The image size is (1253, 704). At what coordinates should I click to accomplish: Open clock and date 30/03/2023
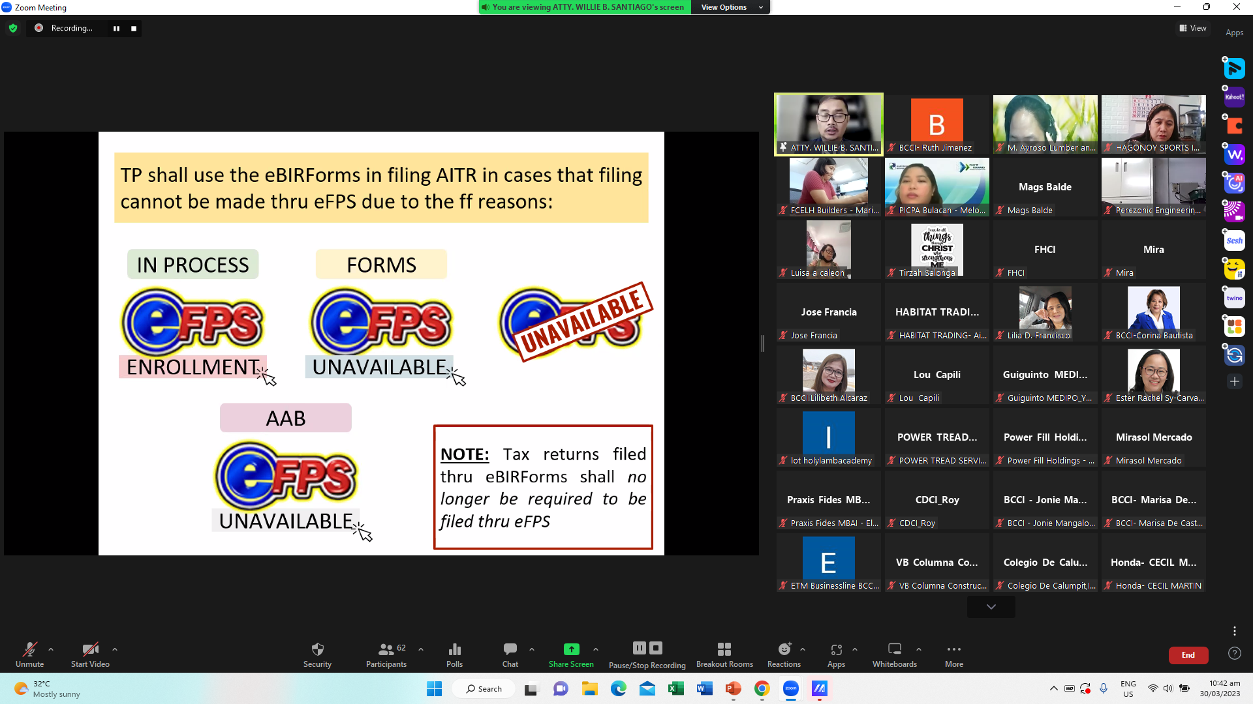click(x=1220, y=688)
